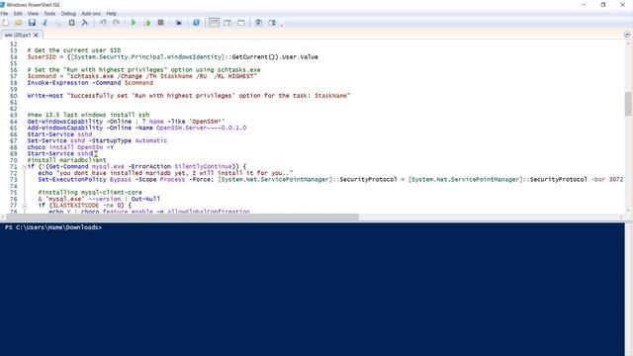
Task: Click comment '# Get the current user SID'
Action: pyautogui.click(x=74, y=50)
